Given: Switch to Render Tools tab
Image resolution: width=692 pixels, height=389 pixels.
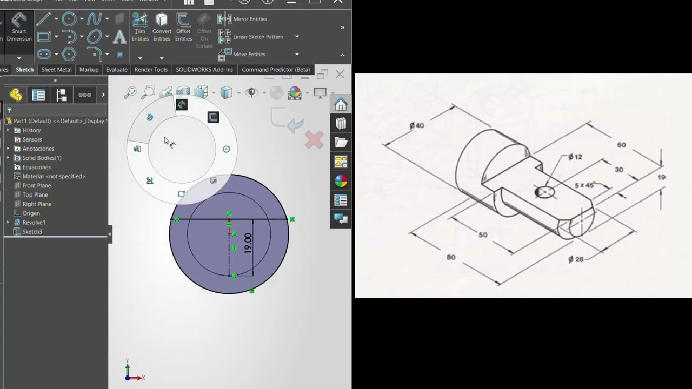Looking at the screenshot, I should pyautogui.click(x=151, y=70).
